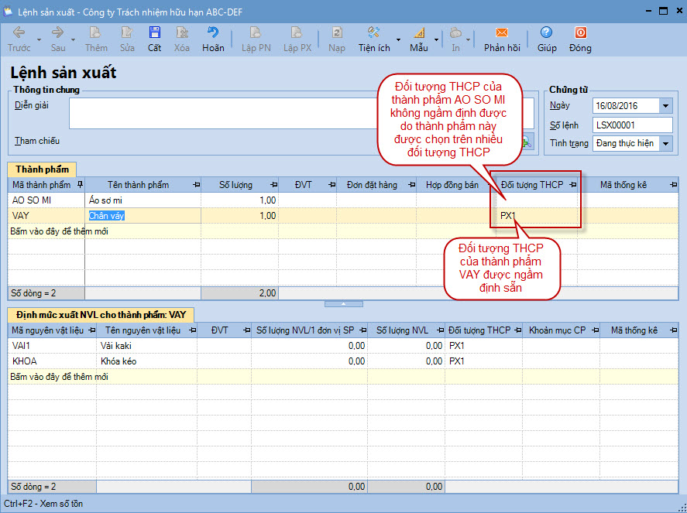The width and height of the screenshot is (687, 513).
Task: Pin the Tên nguyên vật liệu column
Action: point(192,330)
